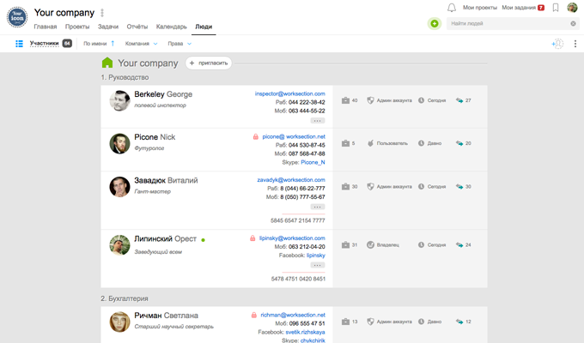Open the Календарь tab
Screen dimensions: 584x343
pyautogui.click(x=171, y=27)
